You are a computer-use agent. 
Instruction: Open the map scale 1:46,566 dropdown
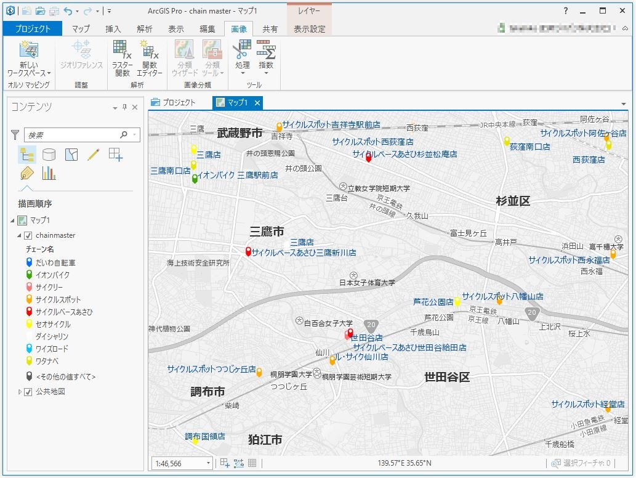[x=208, y=463]
